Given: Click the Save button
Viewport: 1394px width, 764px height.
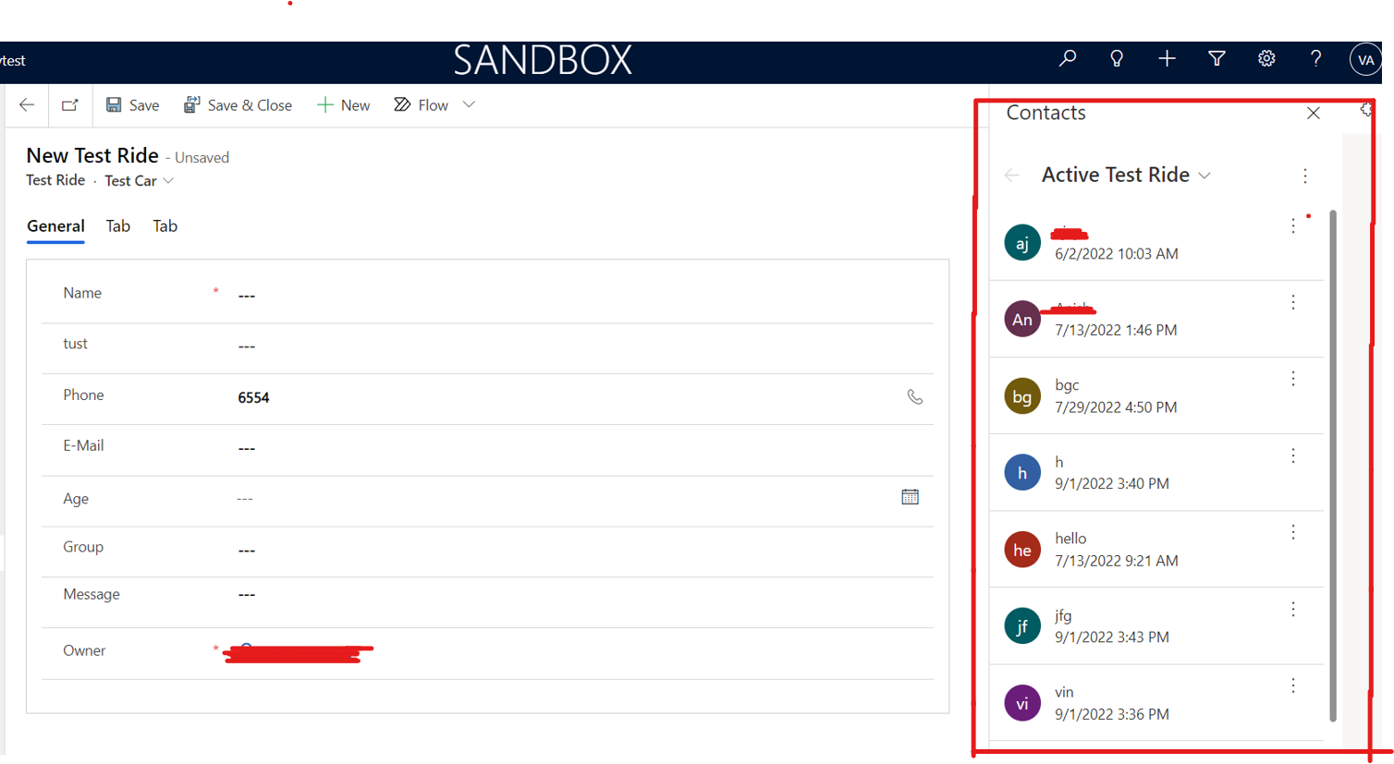Looking at the screenshot, I should (132, 105).
